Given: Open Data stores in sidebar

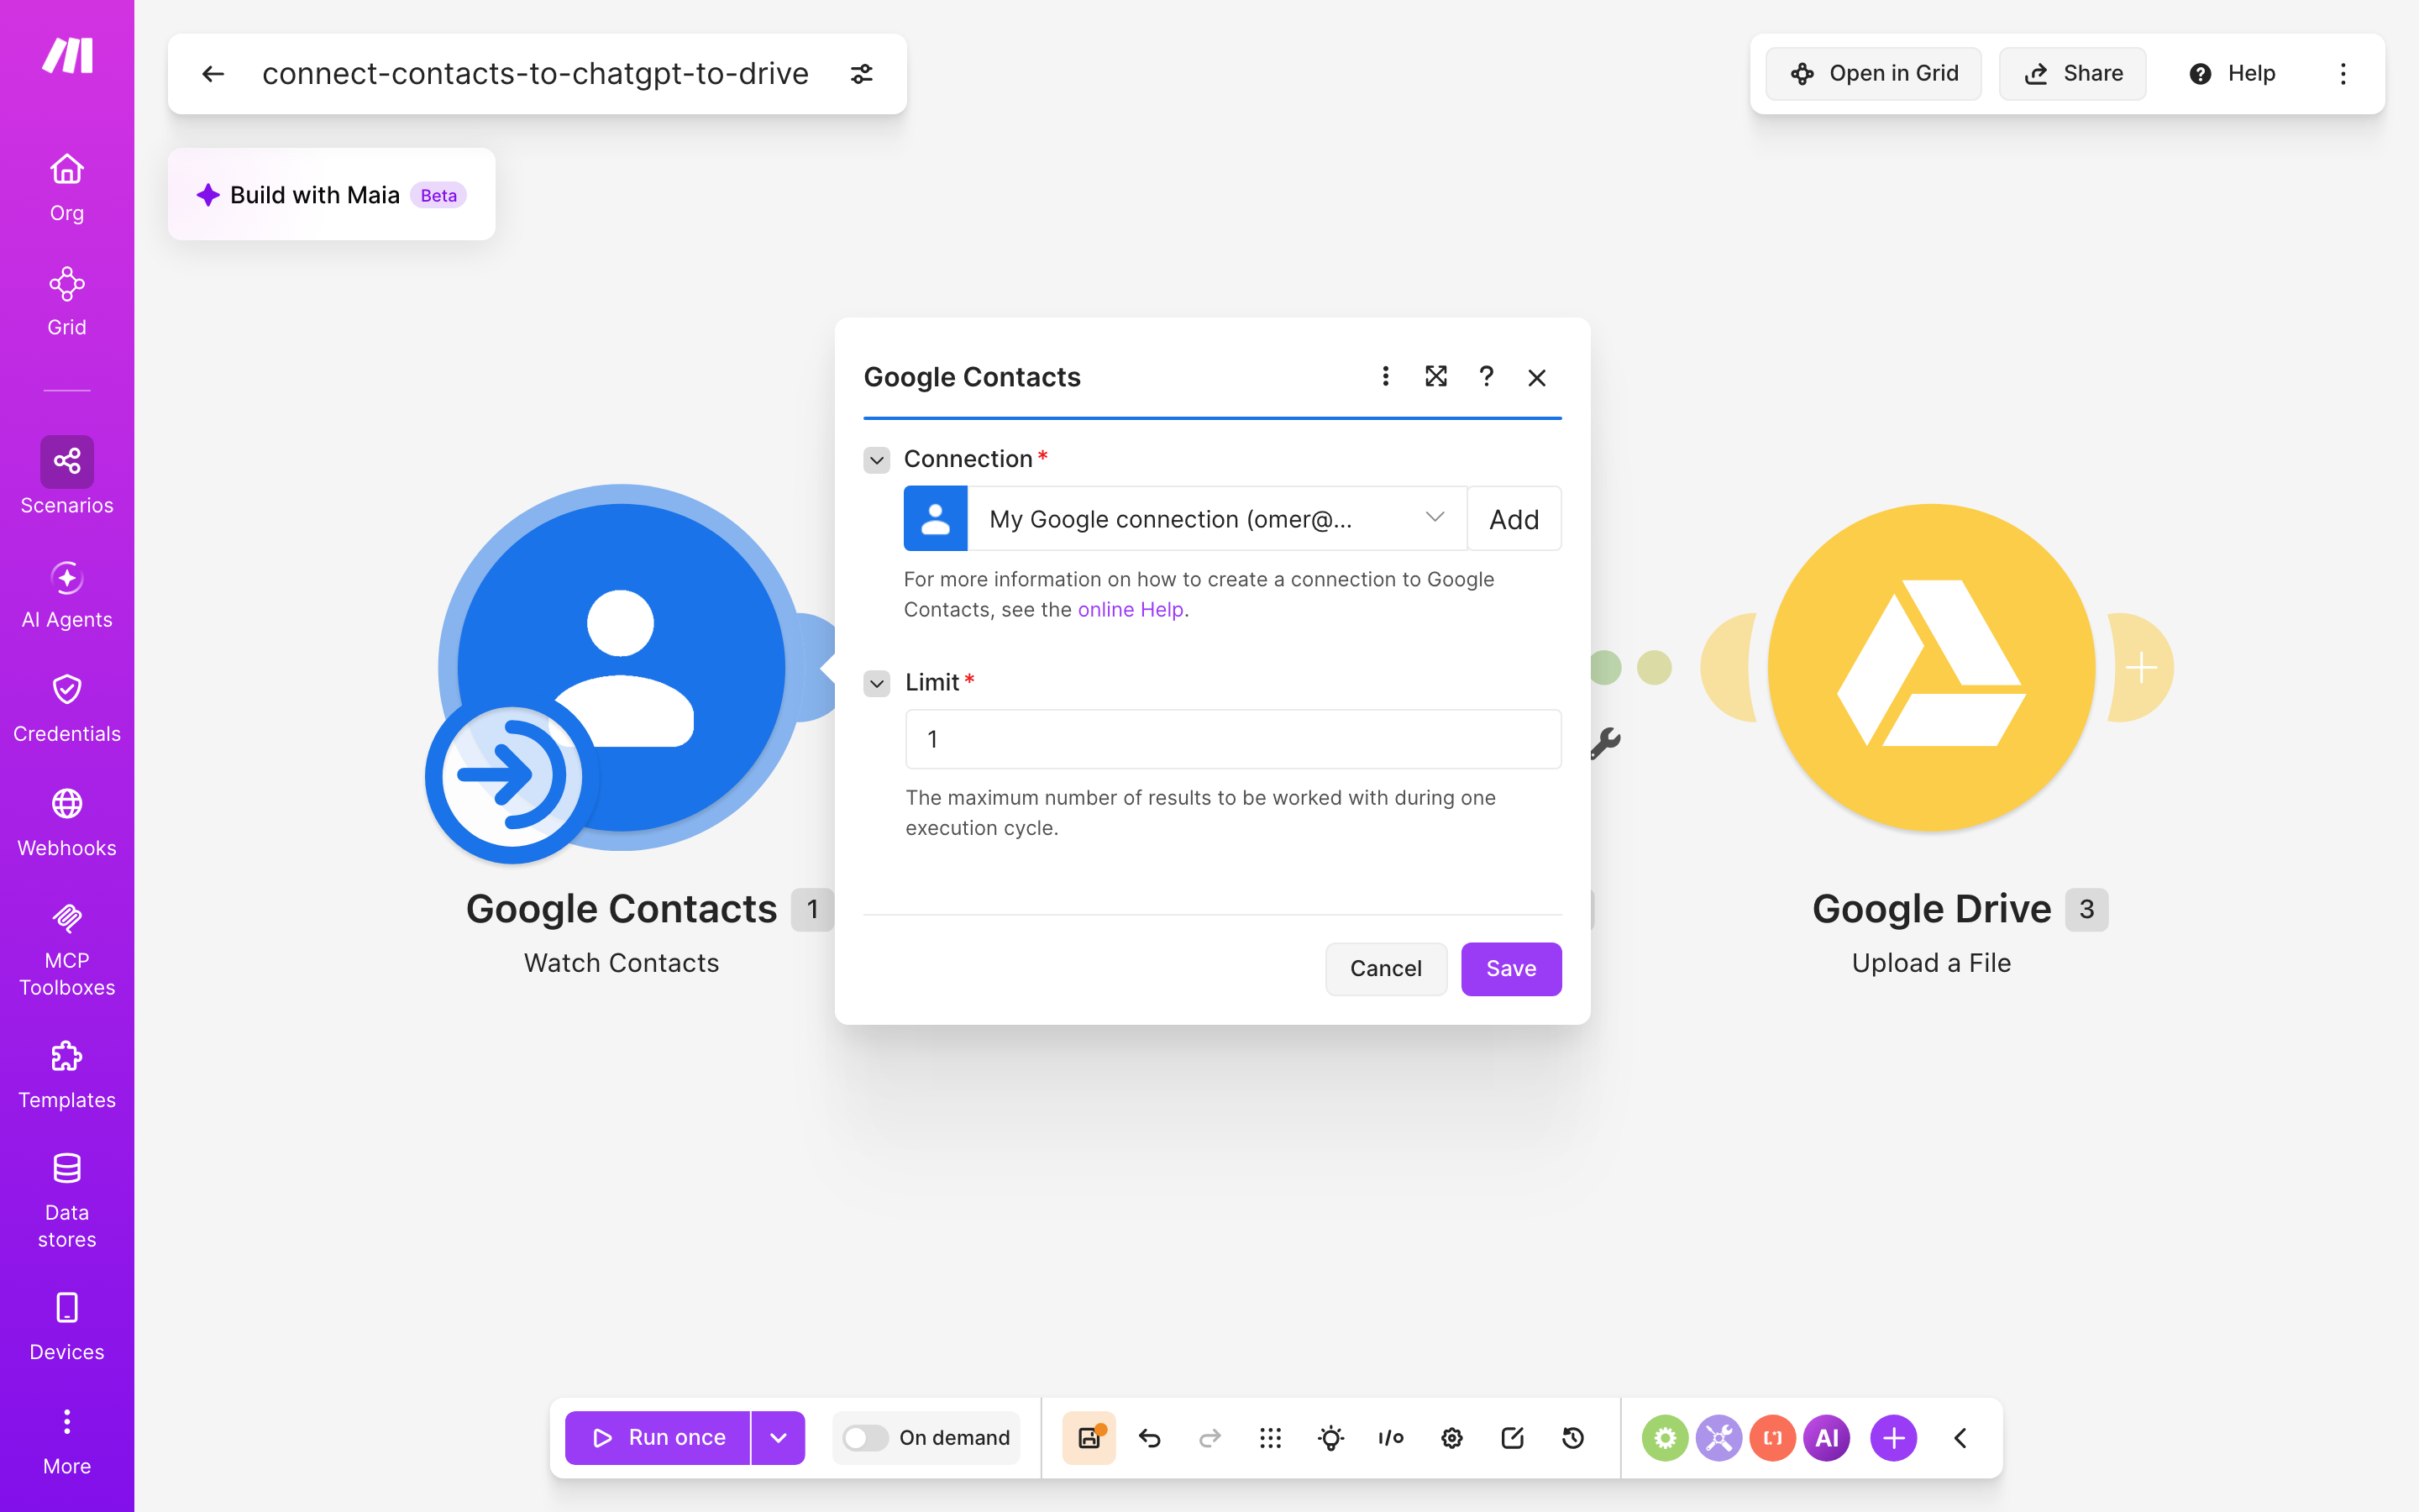Looking at the screenshot, I should point(67,1200).
